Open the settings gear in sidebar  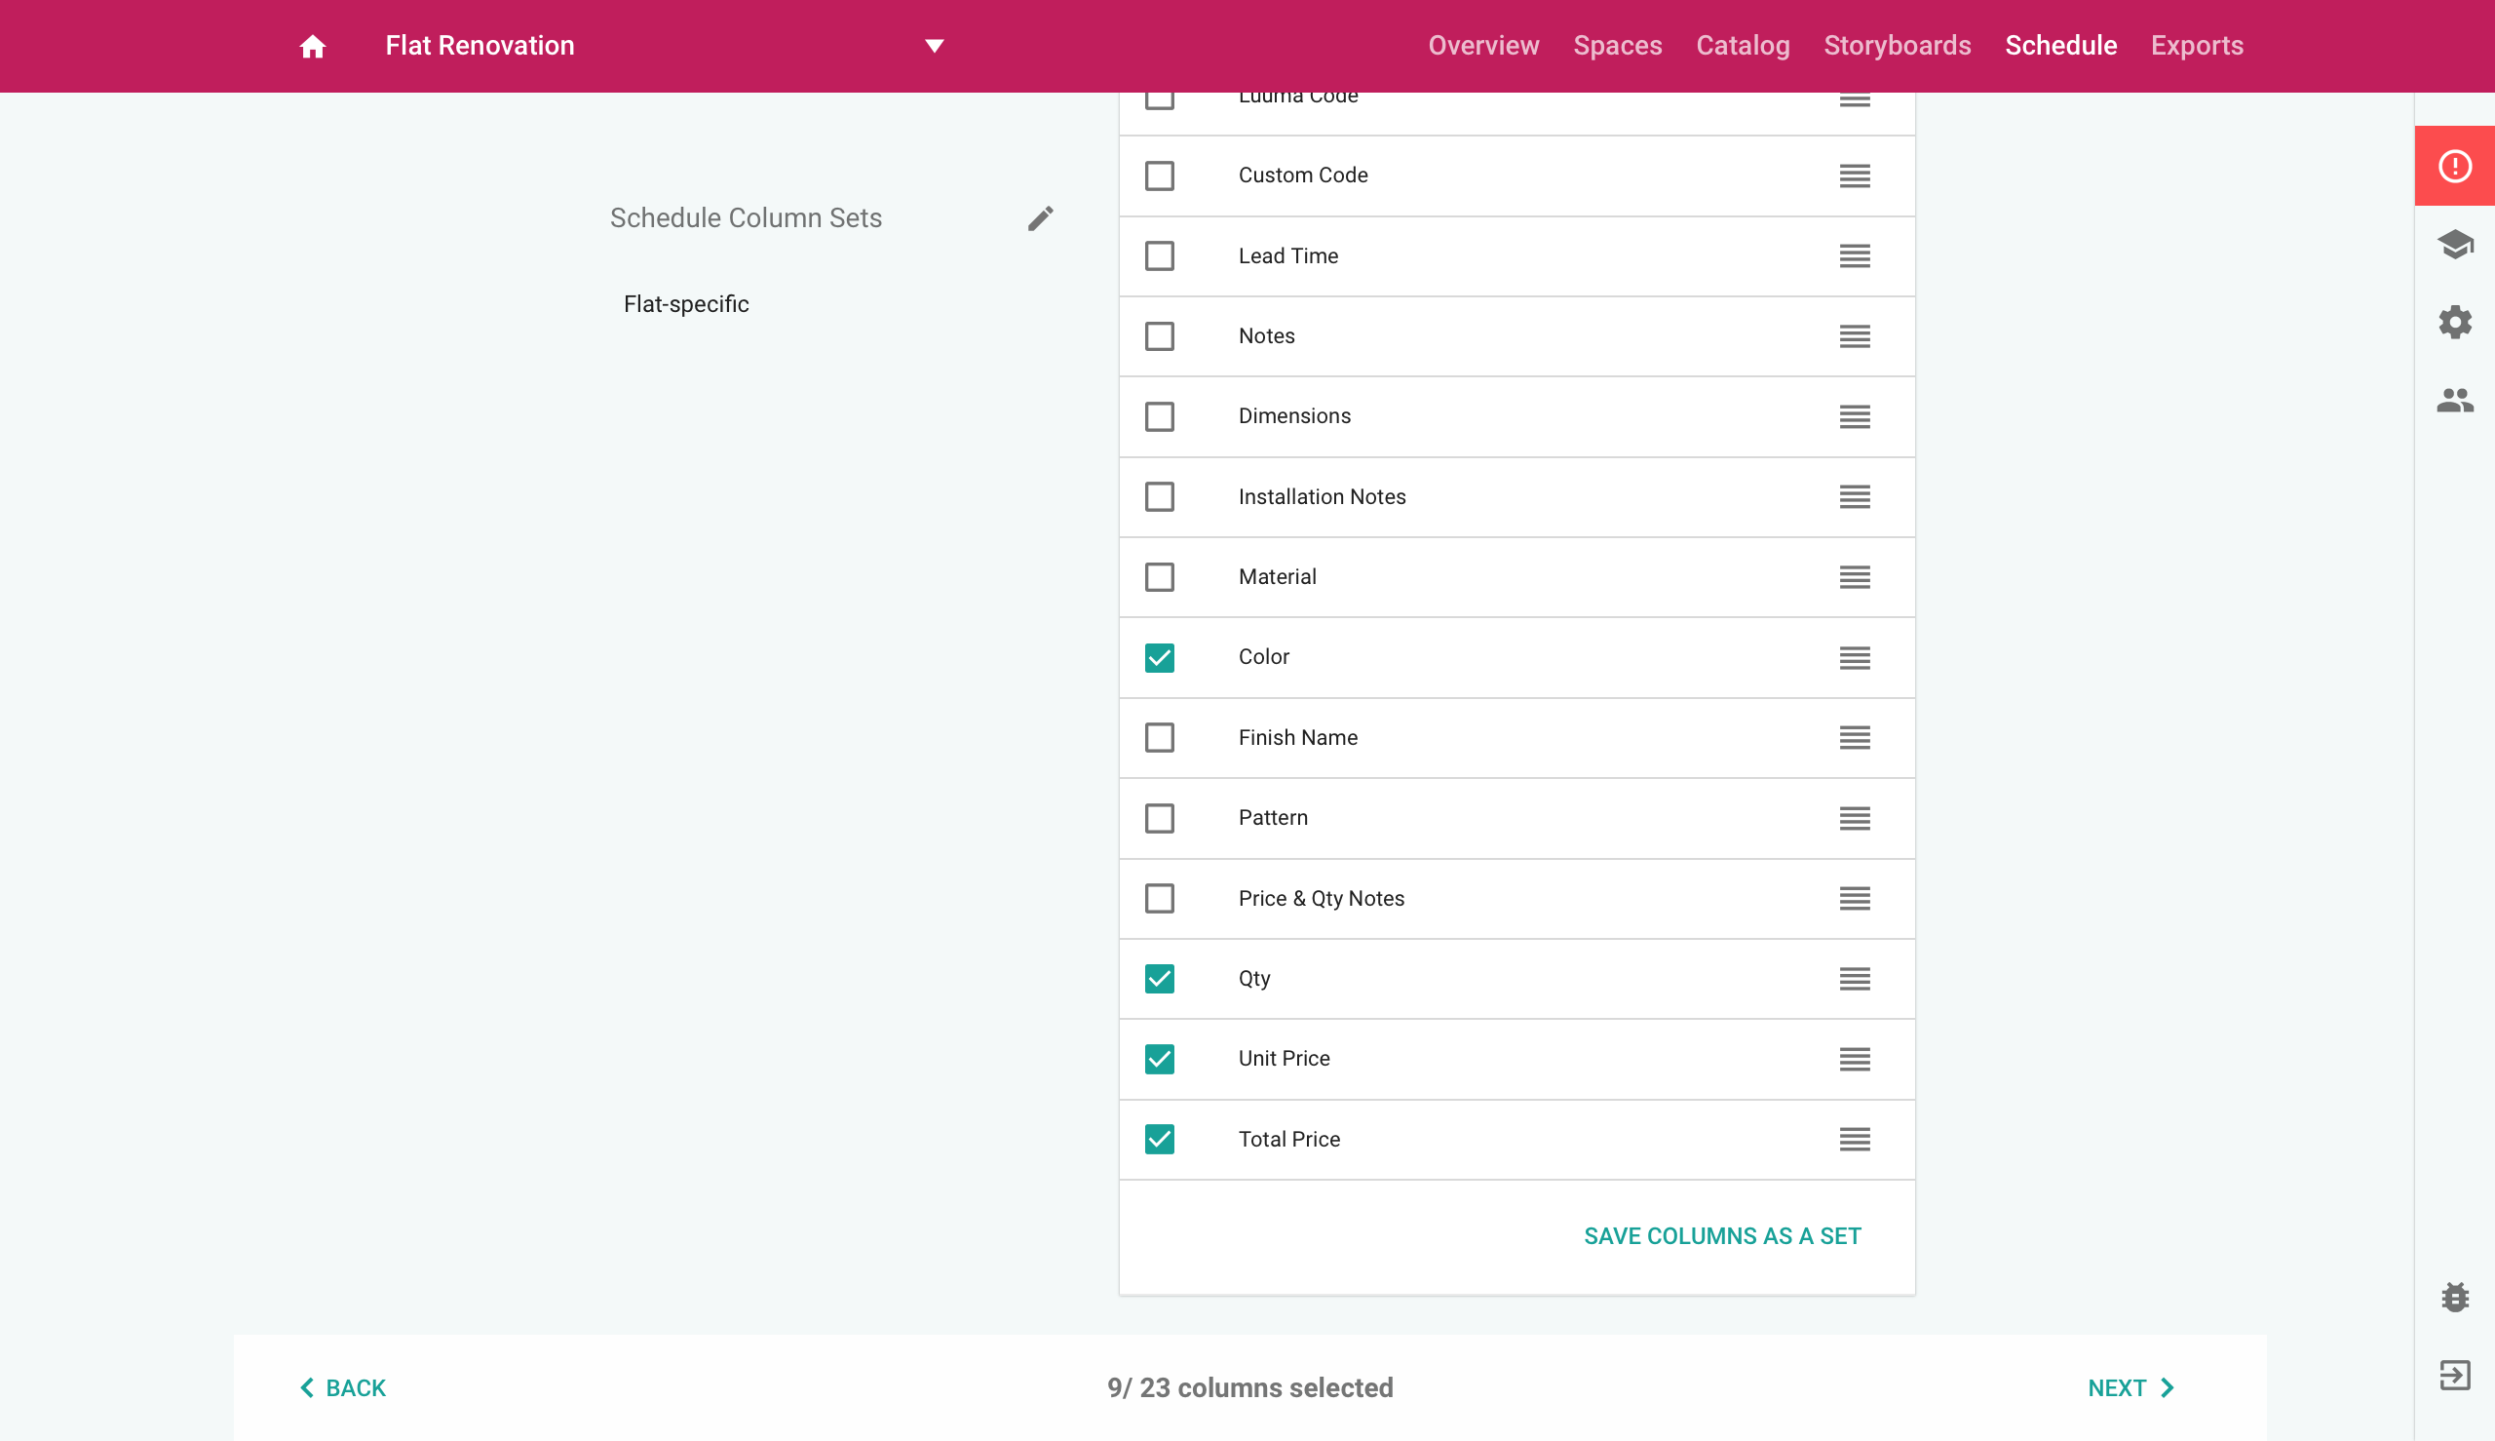tap(2454, 322)
